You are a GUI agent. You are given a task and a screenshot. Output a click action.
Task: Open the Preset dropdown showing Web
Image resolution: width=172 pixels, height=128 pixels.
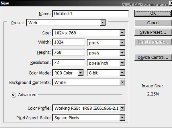(66, 23)
